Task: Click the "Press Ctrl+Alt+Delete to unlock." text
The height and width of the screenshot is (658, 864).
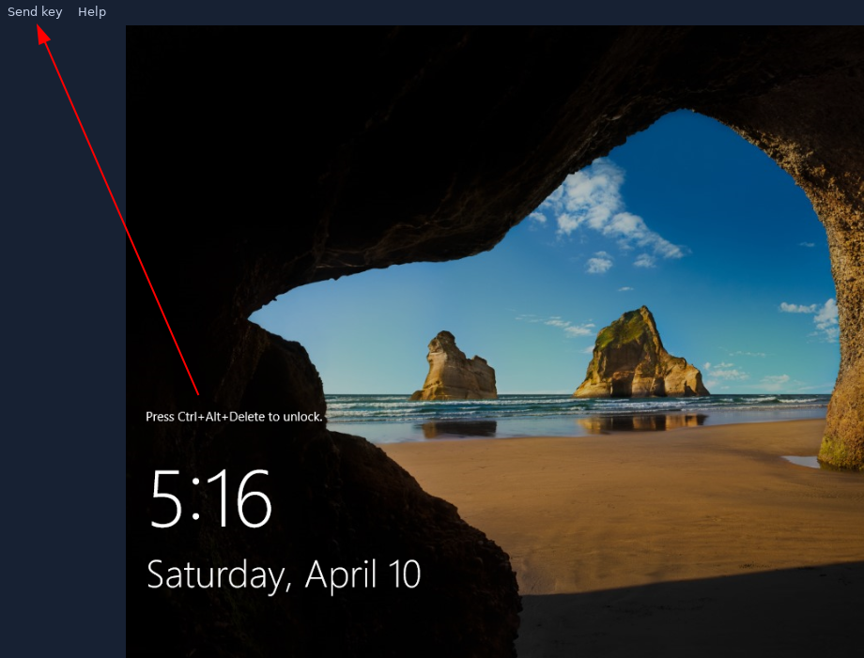Action: point(234,417)
